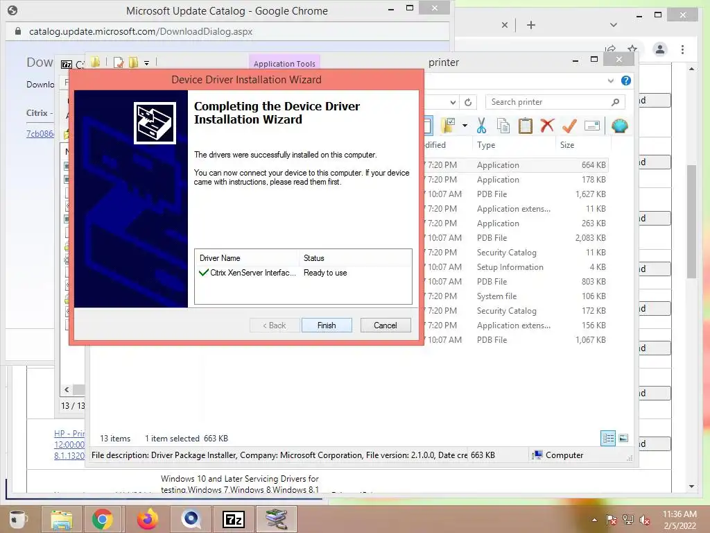Click the Cut scissors icon
Image resolution: width=710 pixels, height=533 pixels.
tap(481, 126)
